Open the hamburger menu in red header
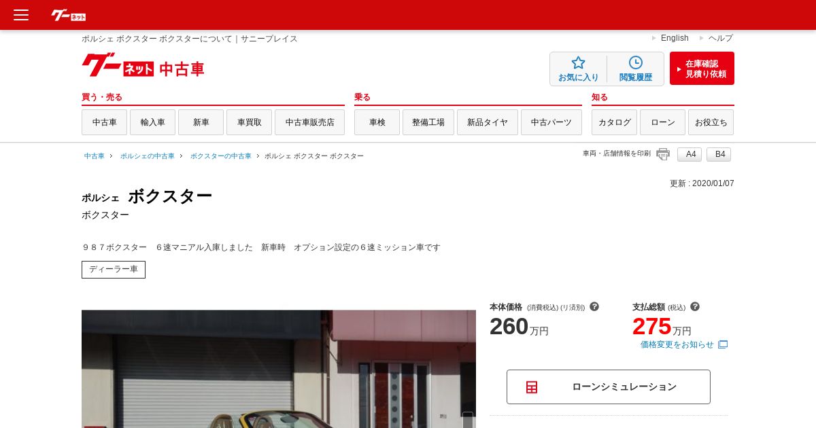 [21, 15]
